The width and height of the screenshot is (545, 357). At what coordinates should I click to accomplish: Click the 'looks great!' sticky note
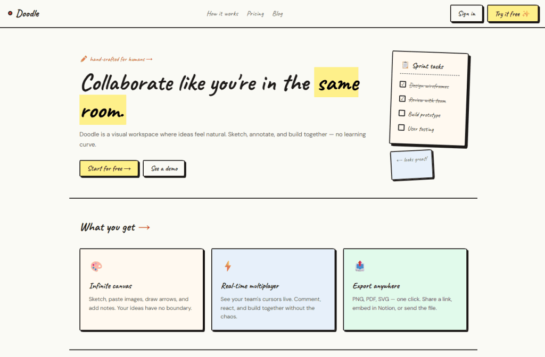pyautogui.click(x=412, y=165)
